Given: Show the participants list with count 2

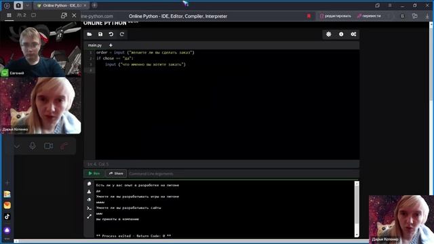Looking at the screenshot, I should pos(21,15).
